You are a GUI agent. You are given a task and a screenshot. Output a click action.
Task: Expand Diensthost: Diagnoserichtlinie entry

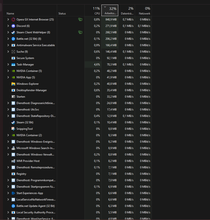8,103
